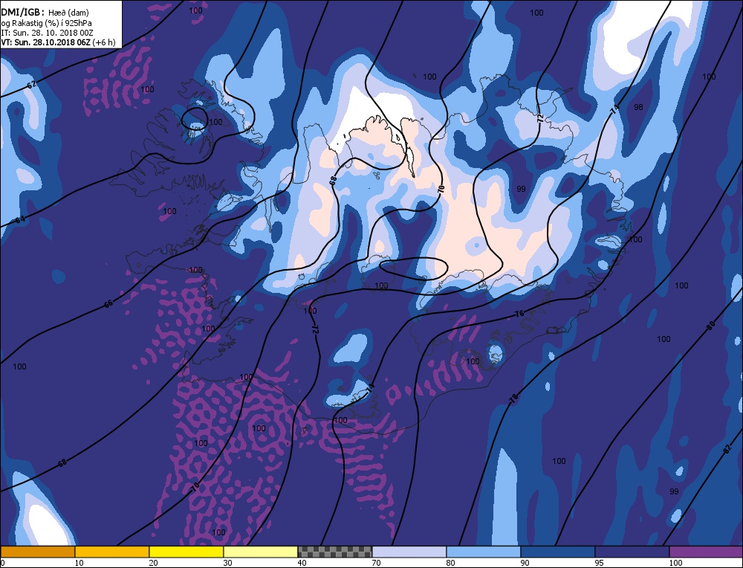Click the legend tick label "80"
This screenshot has width=743, height=568.
pos(450,563)
